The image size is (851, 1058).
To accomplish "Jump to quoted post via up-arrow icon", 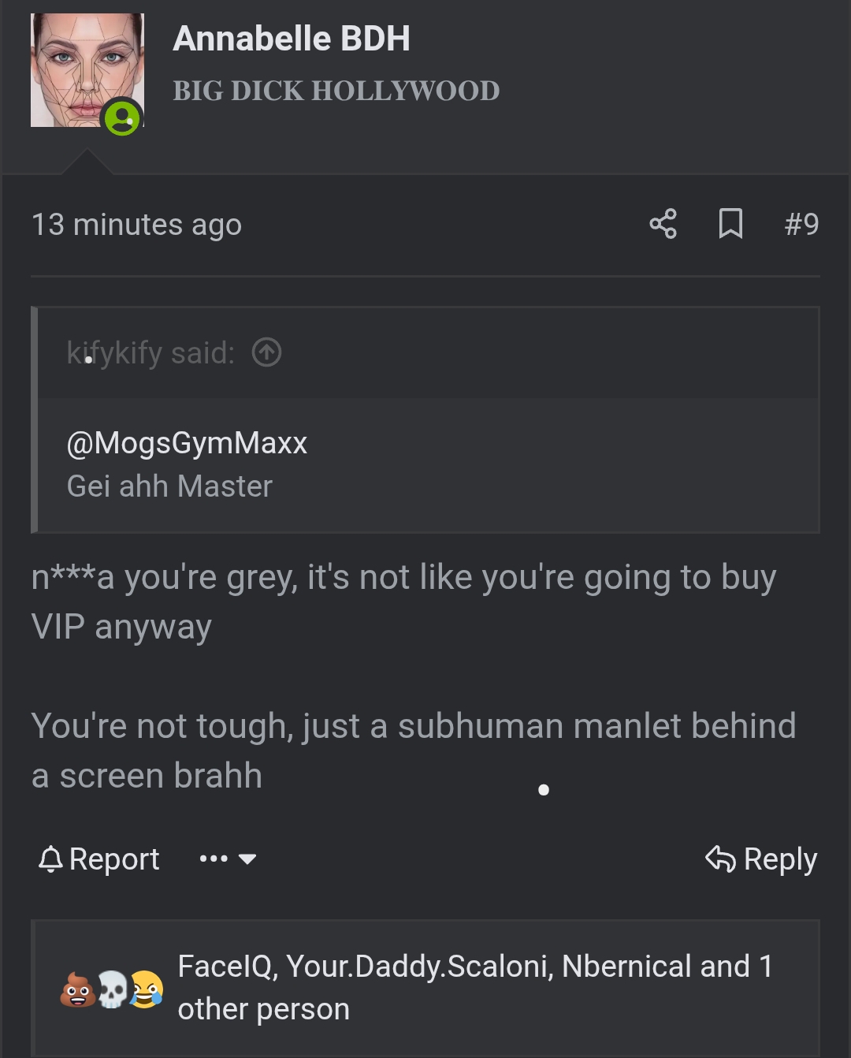I will pyautogui.click(x=266, y=352).
